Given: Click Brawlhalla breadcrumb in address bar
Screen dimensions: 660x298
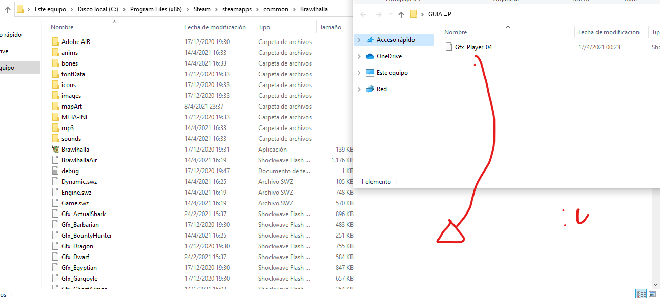Looking at the screenshot, I should (314, 9).
